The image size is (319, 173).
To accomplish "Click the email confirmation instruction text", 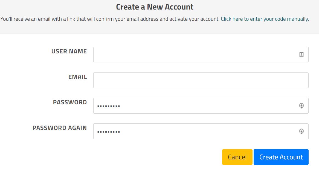I will click(x=110, y=19).
